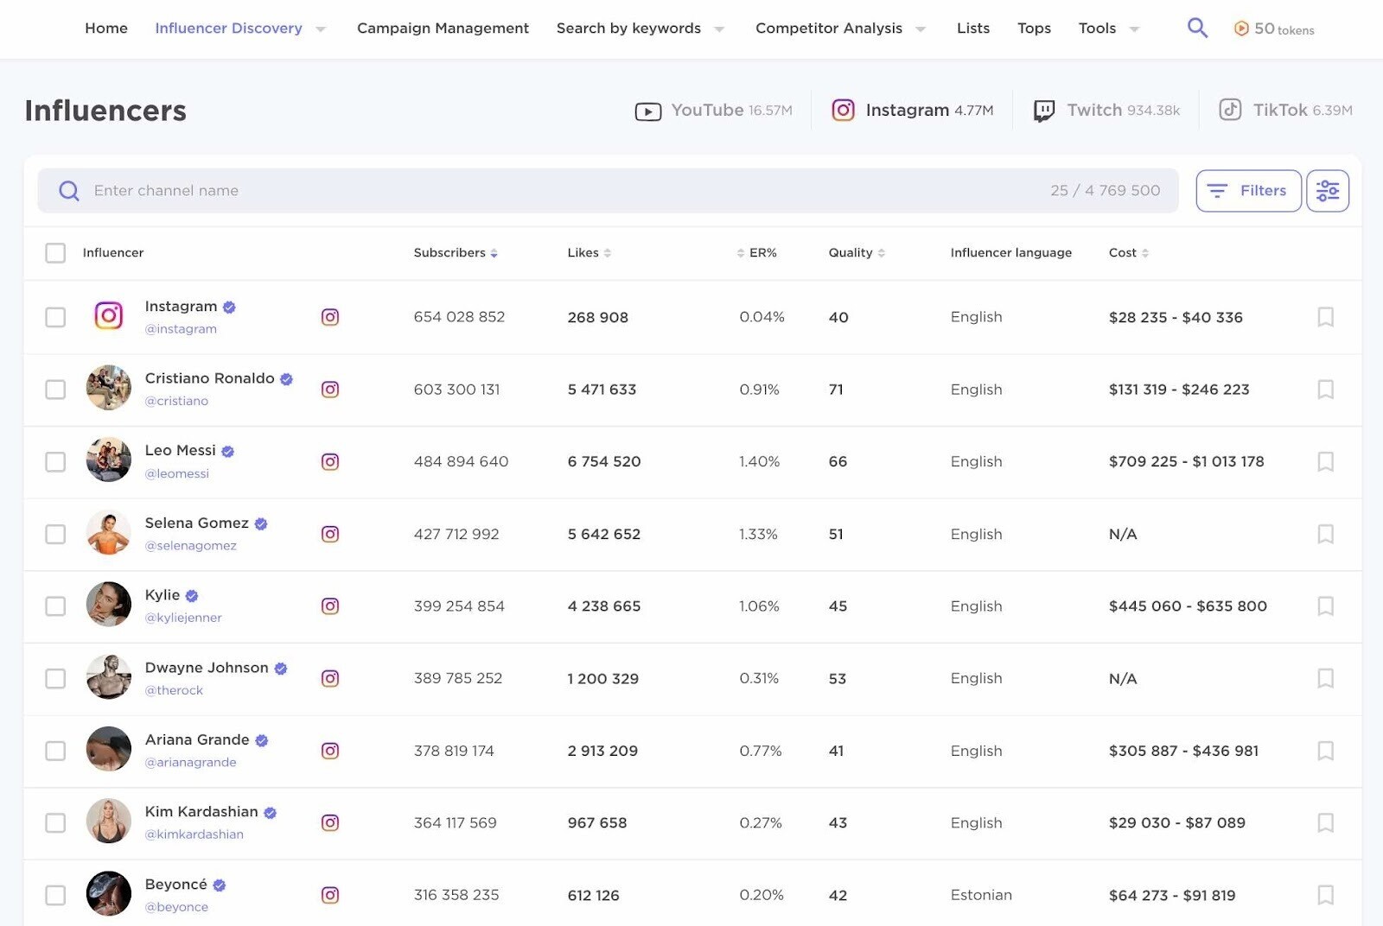The width and height of the screenshot is (1383, 926).
Task: Click Instagram platform icon in Kim Kardashian row
Action: [330, 822]
